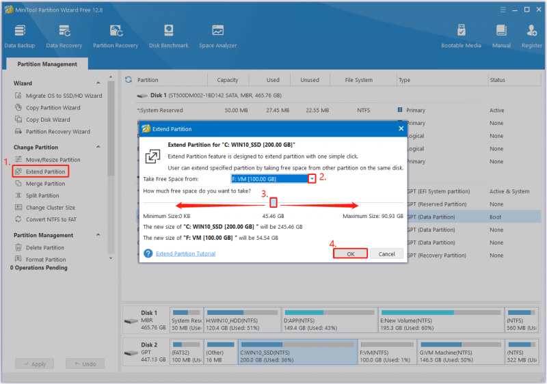Open the Extend Partition Tutorial link

point(185,253)
